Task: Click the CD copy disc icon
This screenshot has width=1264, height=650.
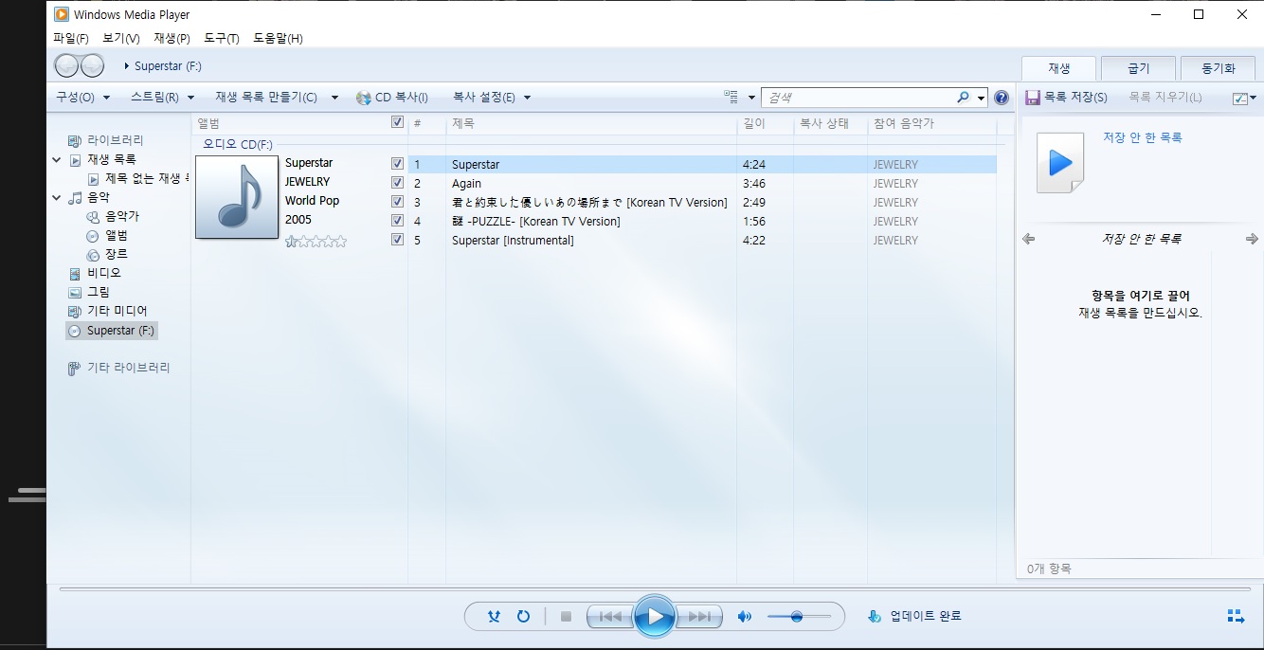Action: 364,98
